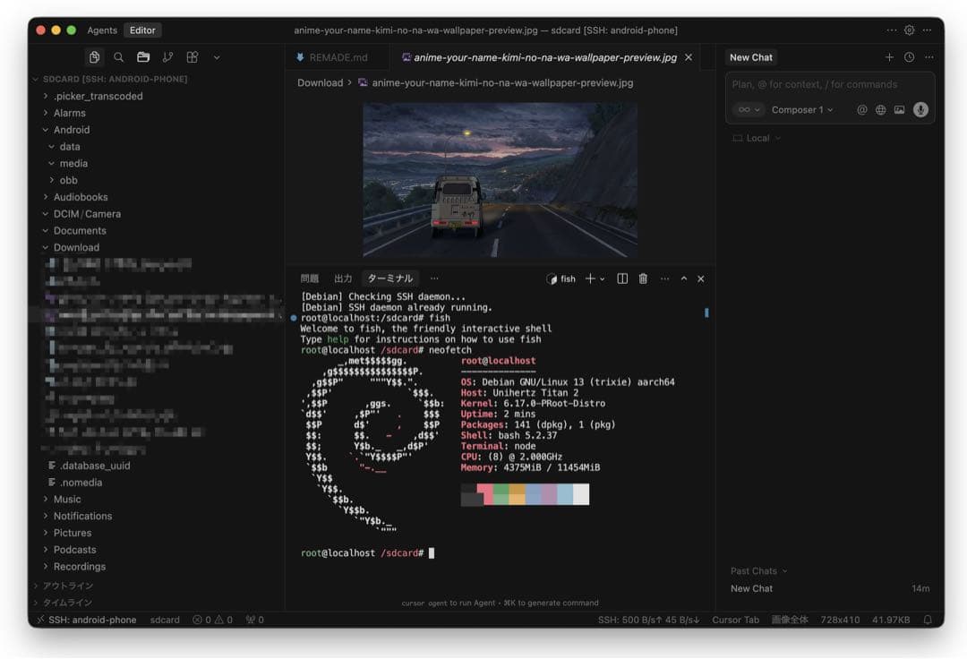Open the New Chat entry under Past Chats

click(752, 589)
